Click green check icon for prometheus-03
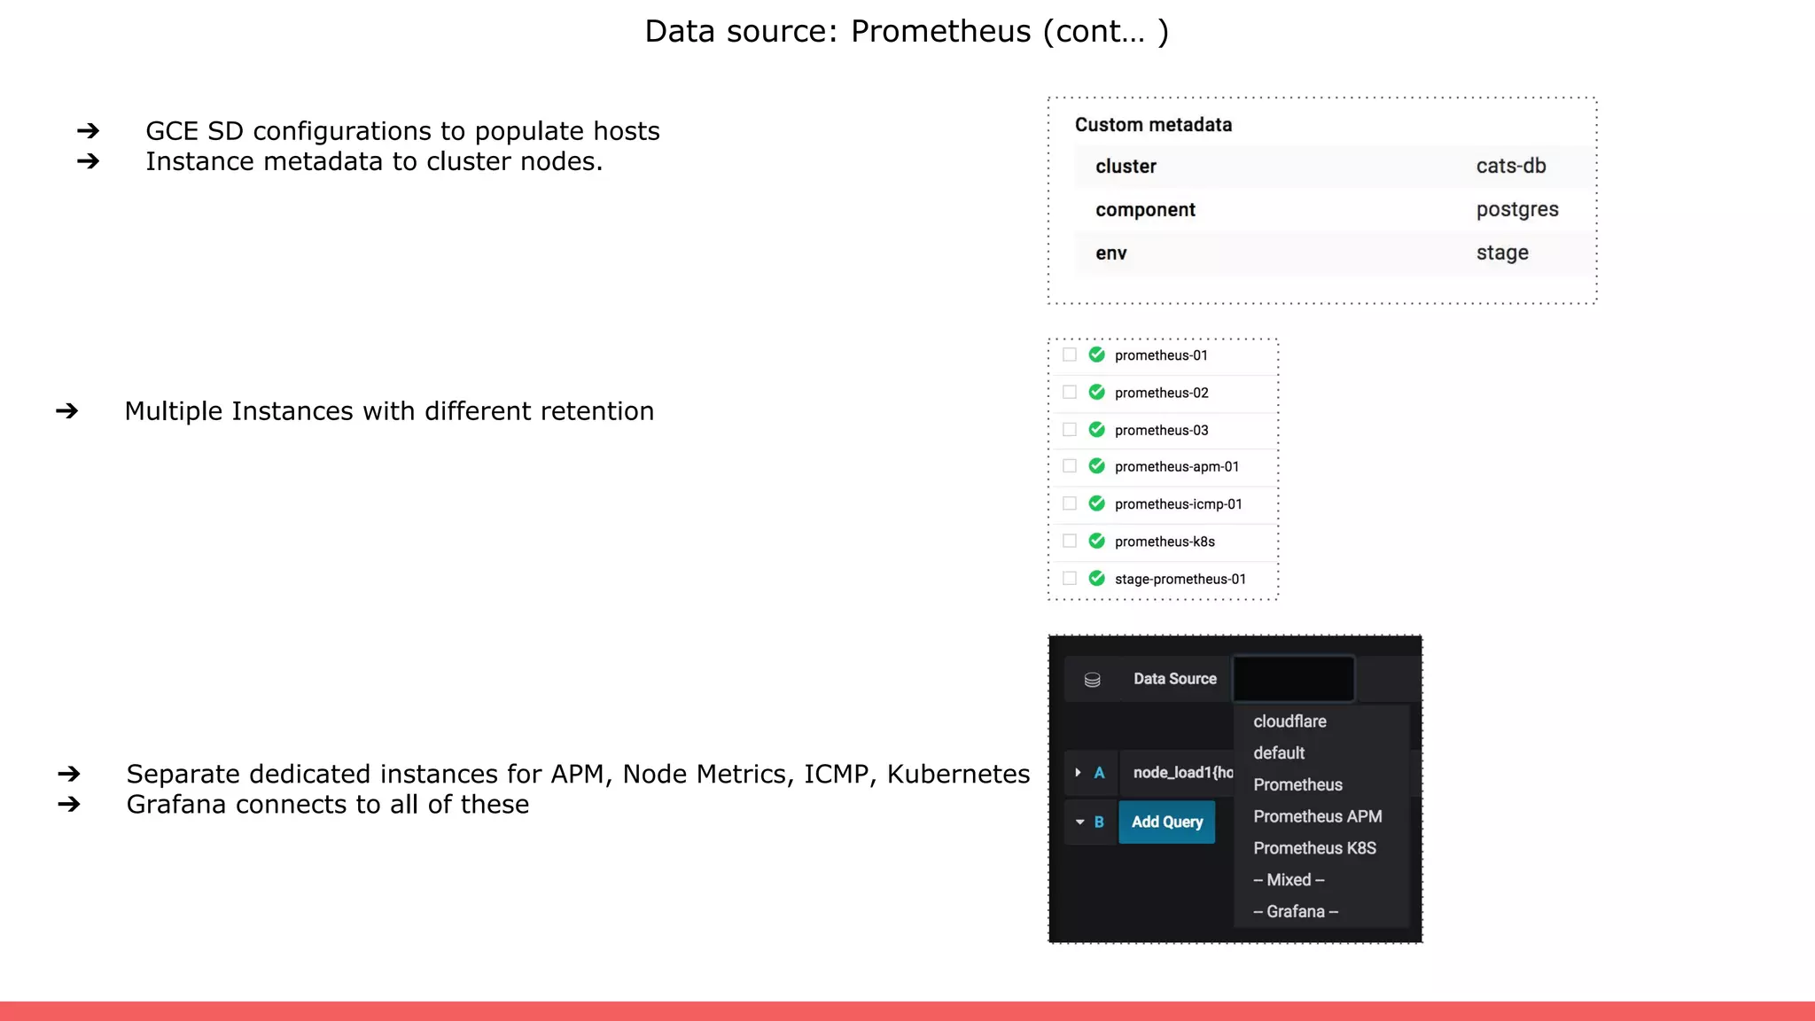The image size is (1815, 1021). point(1096,429)
